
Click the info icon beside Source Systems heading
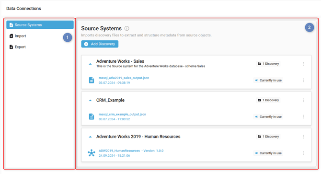point(126,28)
